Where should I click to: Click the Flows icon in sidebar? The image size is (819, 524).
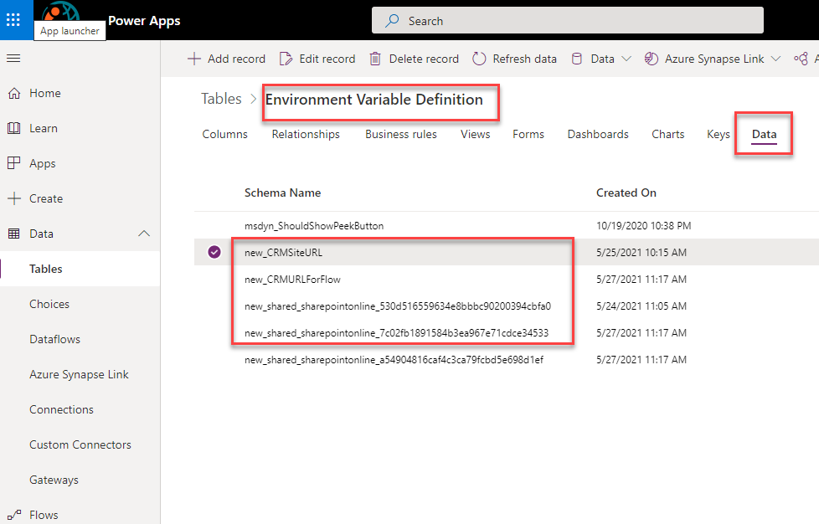(x=14, y=515)
